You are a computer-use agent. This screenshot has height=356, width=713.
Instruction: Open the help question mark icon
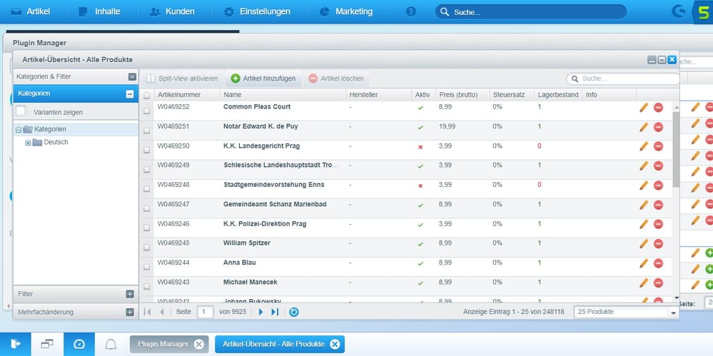[410, 12]
